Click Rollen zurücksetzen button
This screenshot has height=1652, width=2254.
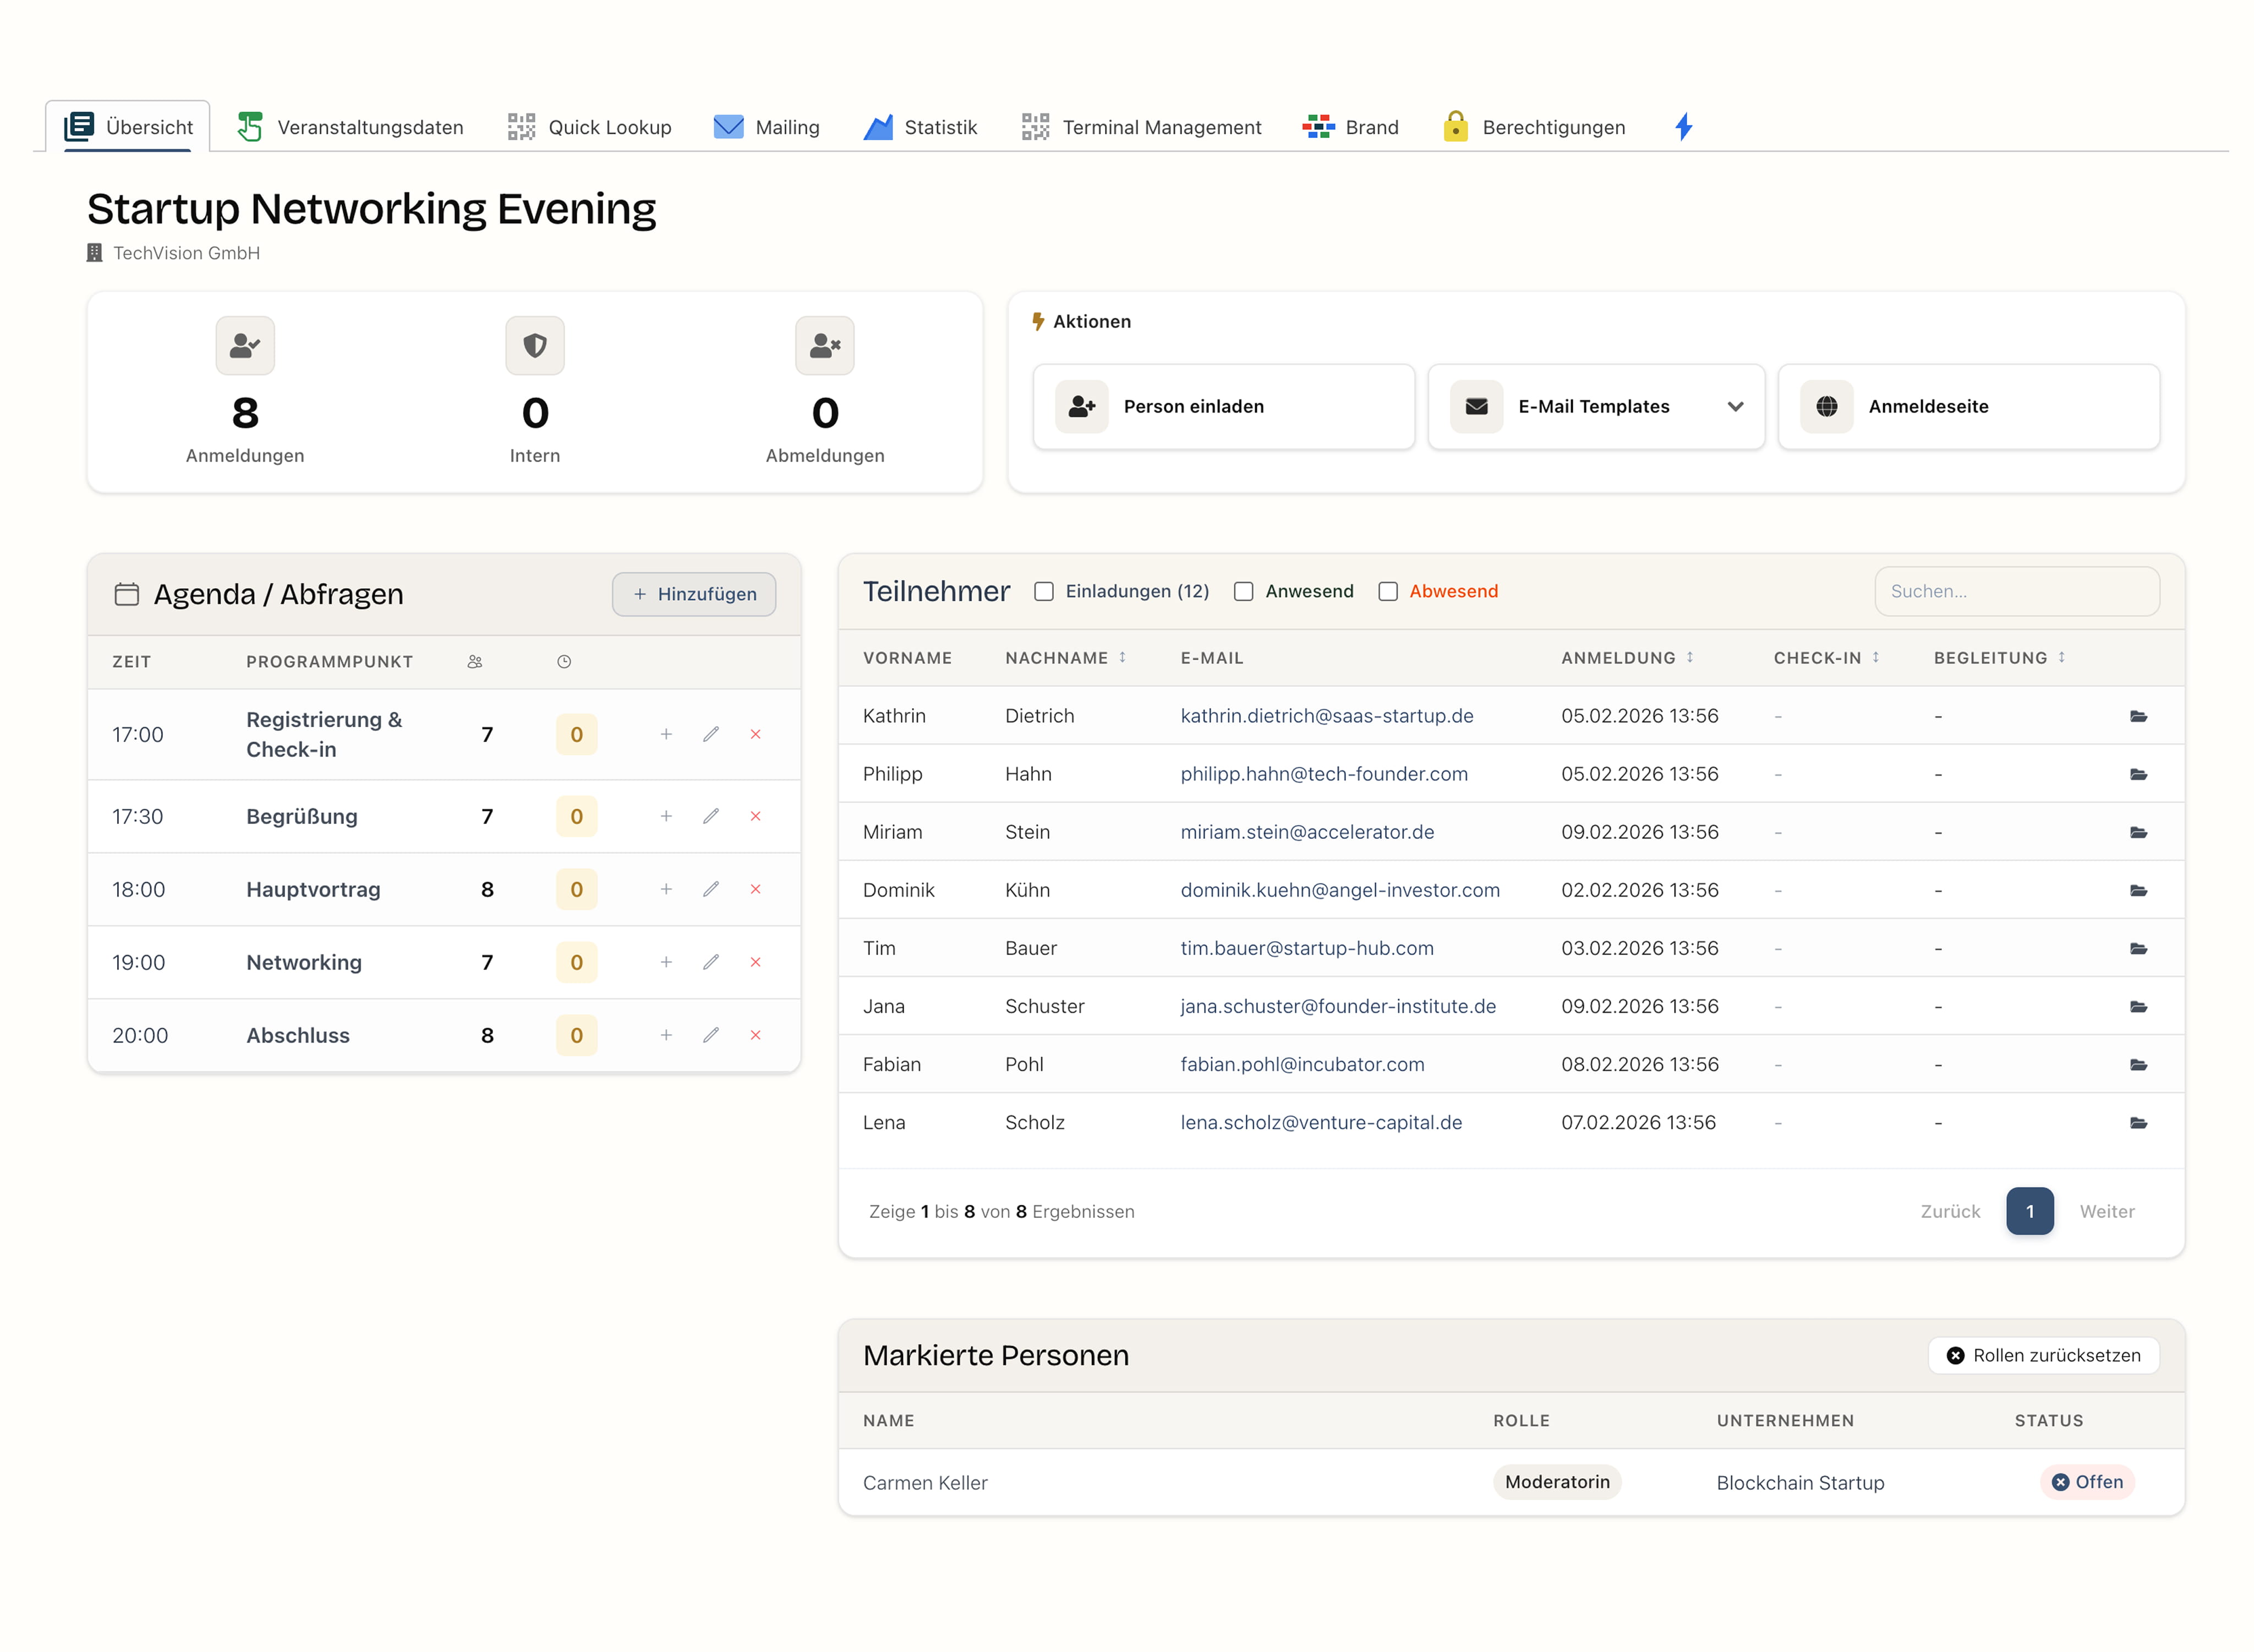pyautogui.click(x=2043, y=1355)
